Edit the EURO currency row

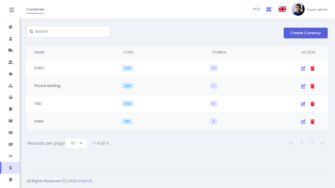pos(303,68)
